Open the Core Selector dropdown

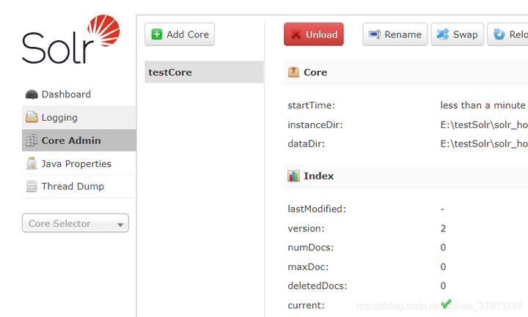click(76, 223)
